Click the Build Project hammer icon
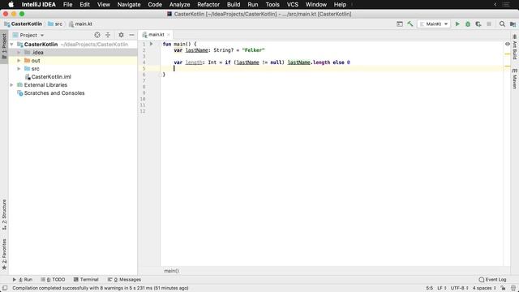The height and width of the screenshot is (292, 519). 410,24
